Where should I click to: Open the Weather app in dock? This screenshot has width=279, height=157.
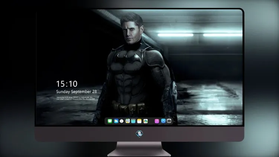116,121
